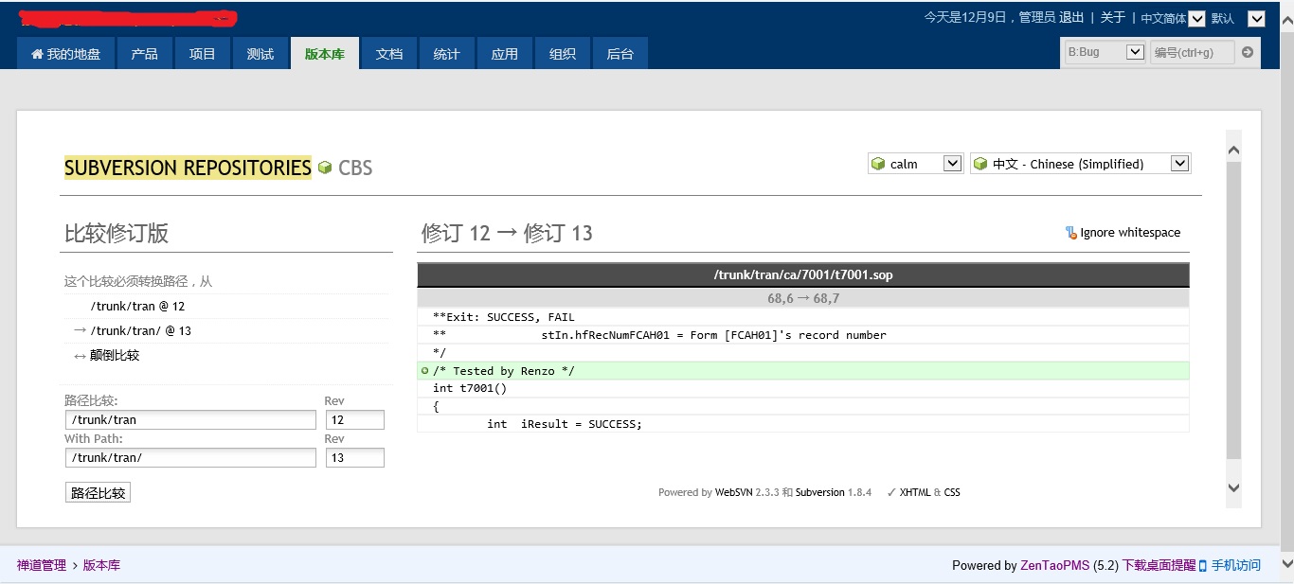Click the 路径比较 button

click(98, 493)
